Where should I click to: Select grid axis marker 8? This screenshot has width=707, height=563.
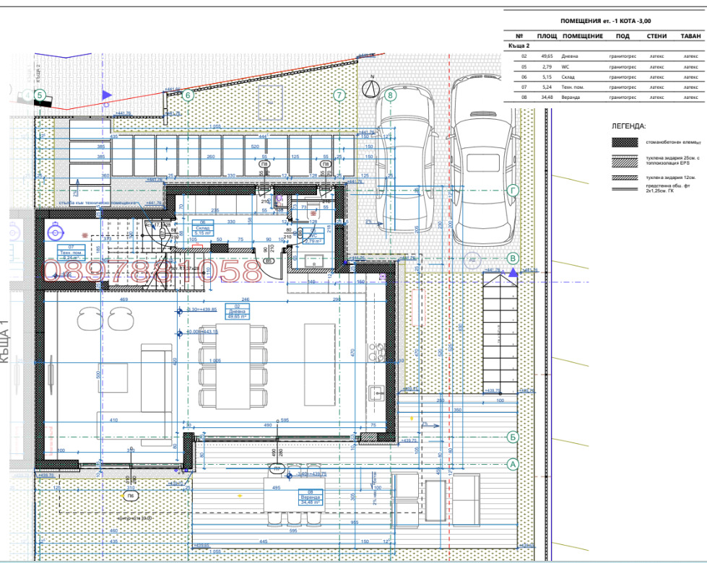(391, 95)
